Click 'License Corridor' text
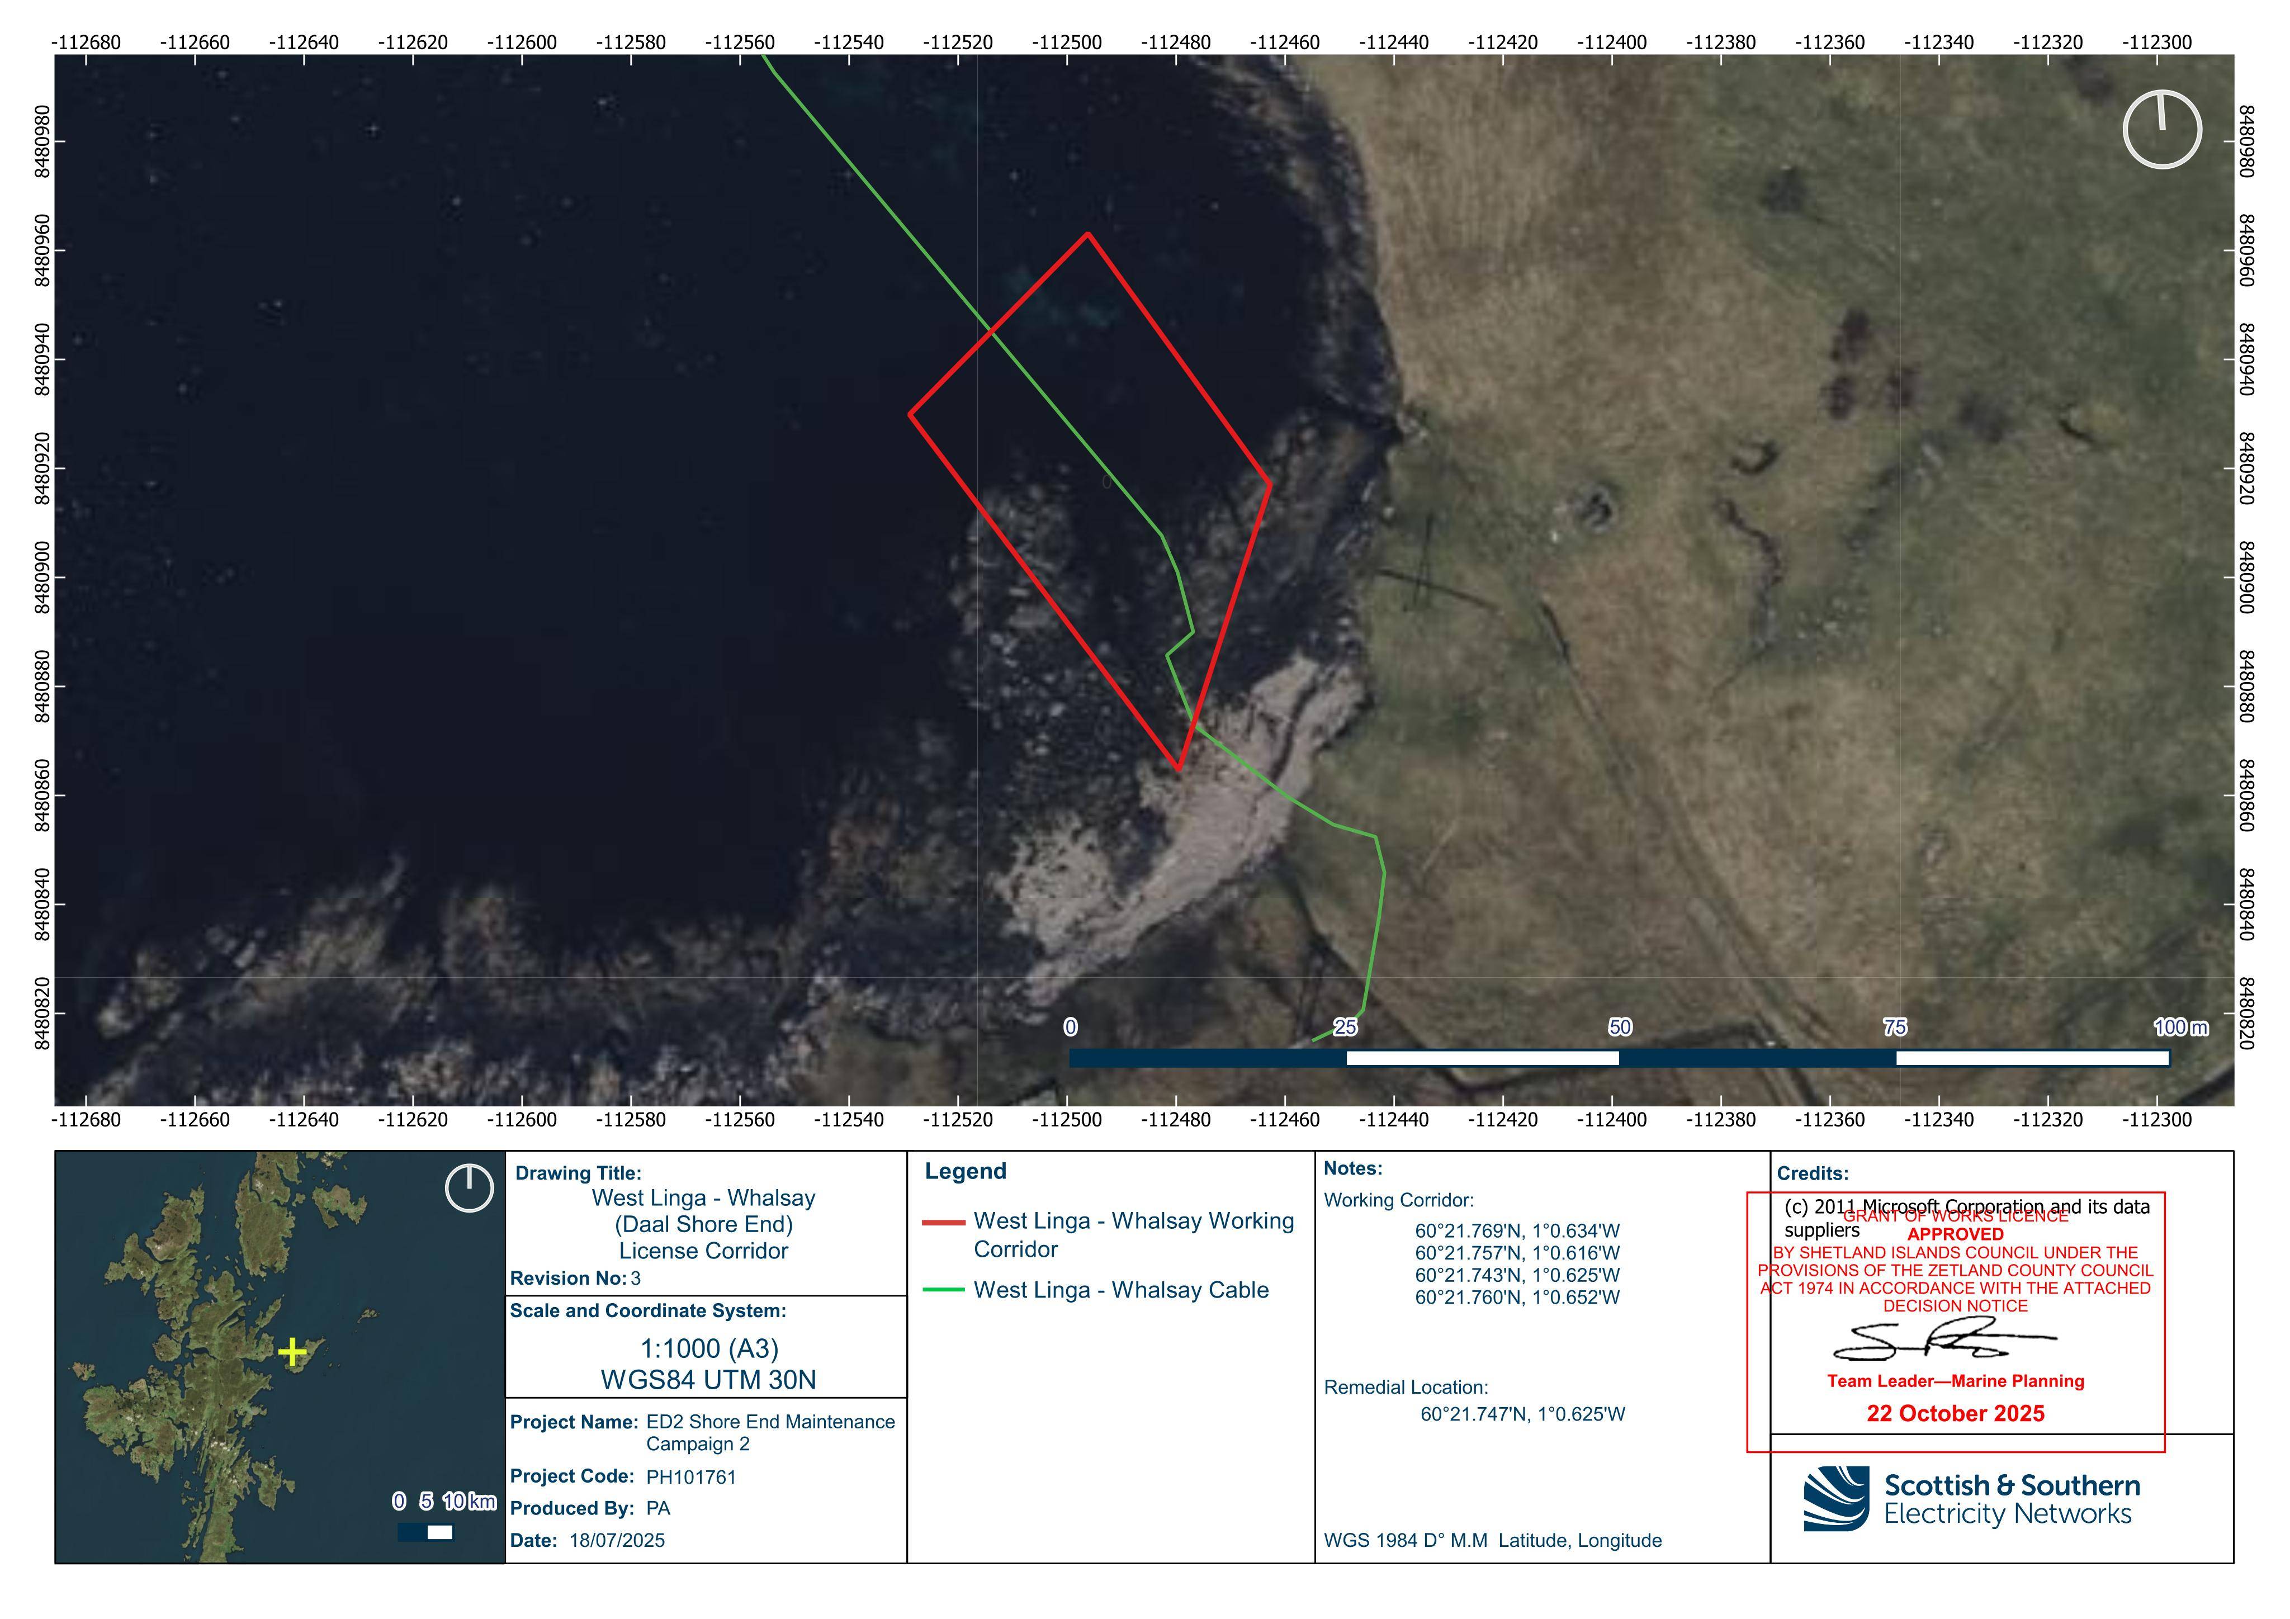2290x1619 pixels. 703,1251
